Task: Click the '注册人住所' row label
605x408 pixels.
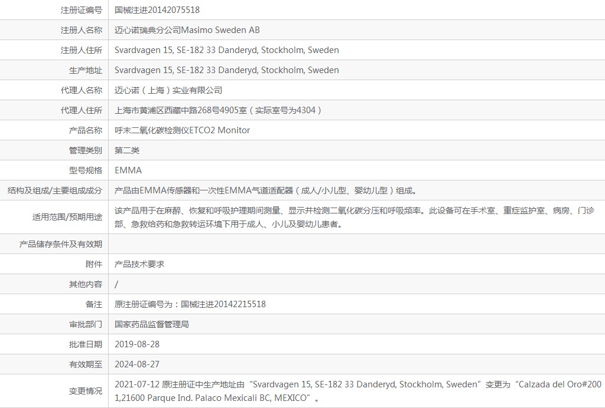Action: 82,50
